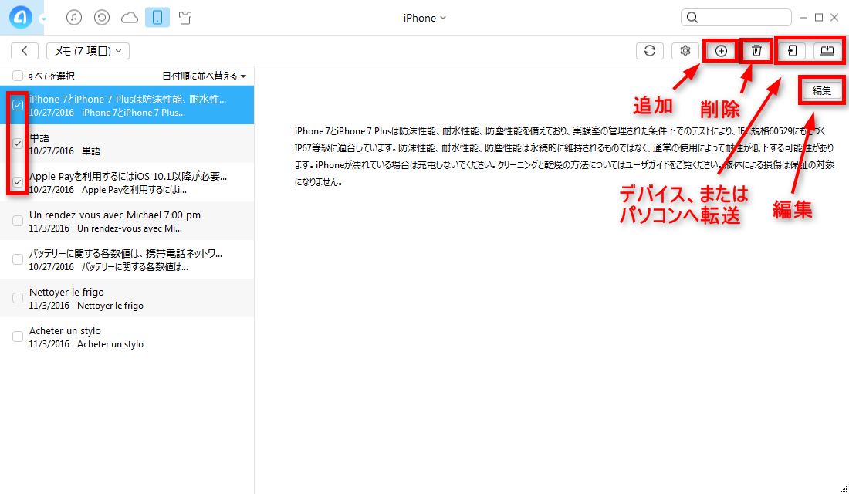Open the iTunes backup restore icon
This screenshot has width=849, height=494.
pyautogui.click(x=102, y=18)
